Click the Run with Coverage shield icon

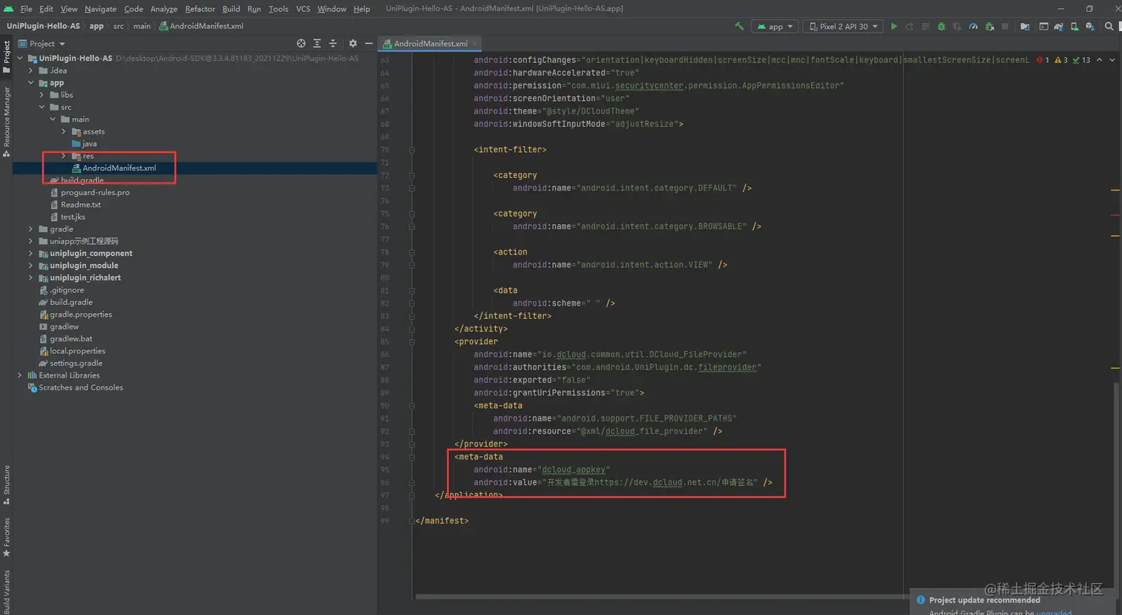pyautogui.click(x=957, y=26)
